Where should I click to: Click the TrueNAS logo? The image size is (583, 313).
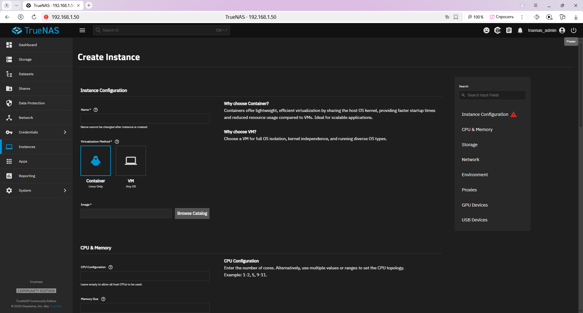(x=36, y=30)
